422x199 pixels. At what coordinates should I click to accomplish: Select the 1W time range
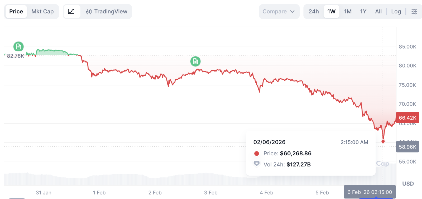[x=331, y=12]
